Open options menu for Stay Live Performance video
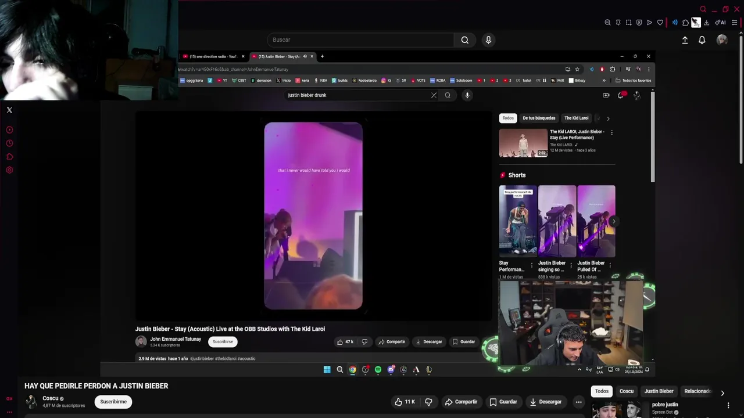The height and width of the screenshot is (418, 744). point(611,132)
